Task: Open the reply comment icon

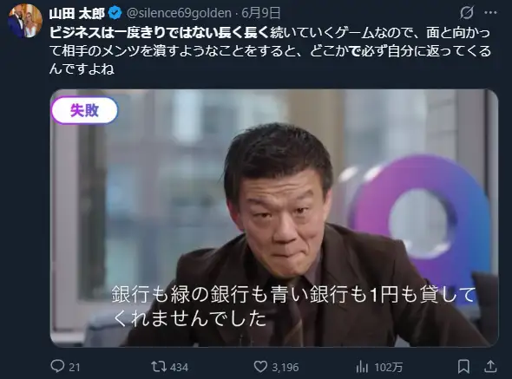Action: point(57,366)
